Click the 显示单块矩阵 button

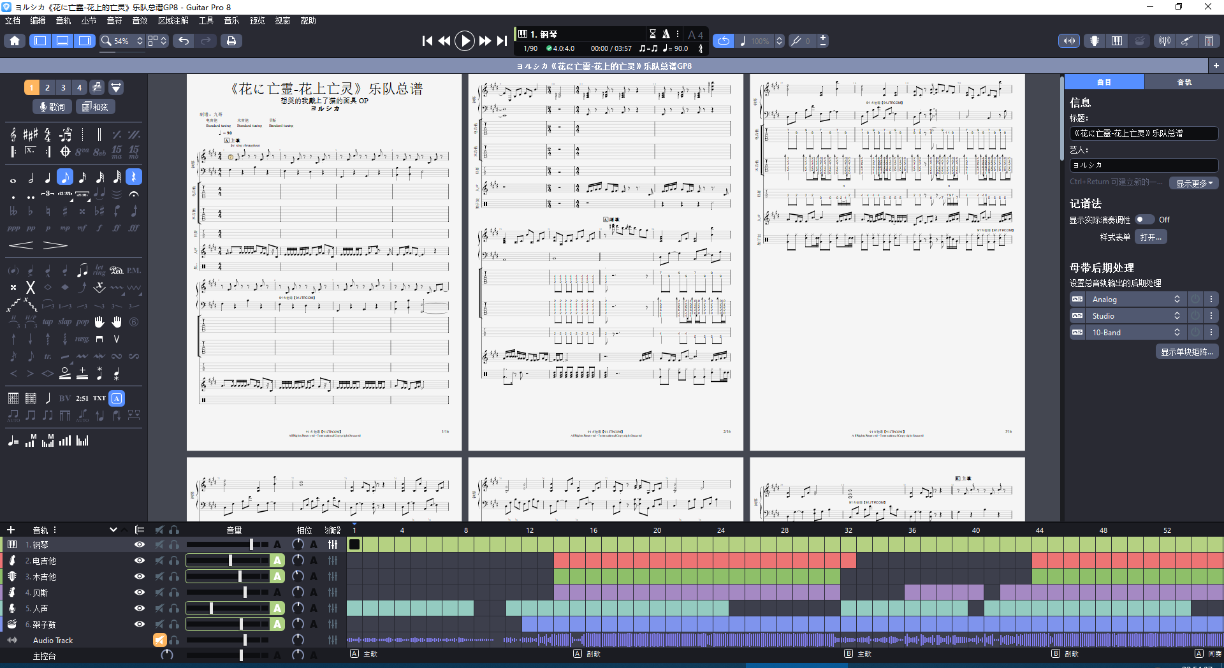coord(1187,352)
